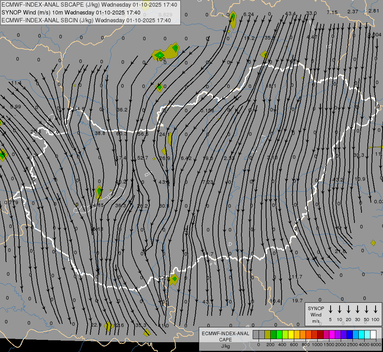Click the 43.2 value on the map
This screenshot has height=352, width=383.
coord(338,180)
